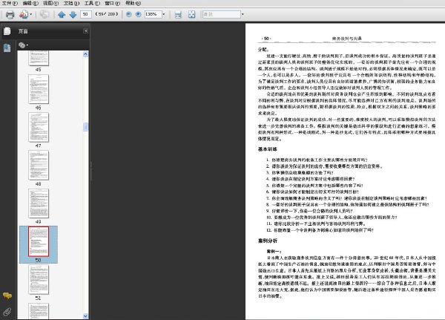Image resolution: width=445 pixels, height=320 pixels.
Task: Open the 帮助 (Help) menu
Action: click(x=133, y=3)
